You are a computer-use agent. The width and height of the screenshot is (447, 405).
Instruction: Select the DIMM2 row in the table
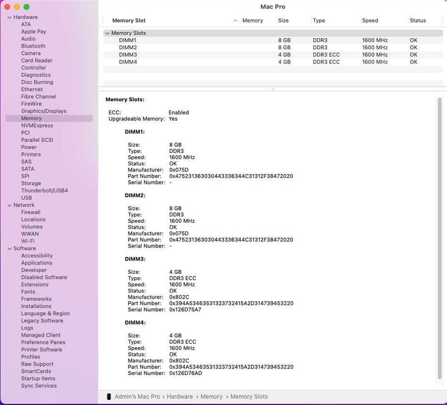click(273, 47)
